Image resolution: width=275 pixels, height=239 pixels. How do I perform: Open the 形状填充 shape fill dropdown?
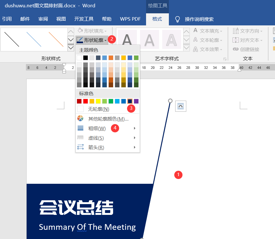(x=92, y=31)
